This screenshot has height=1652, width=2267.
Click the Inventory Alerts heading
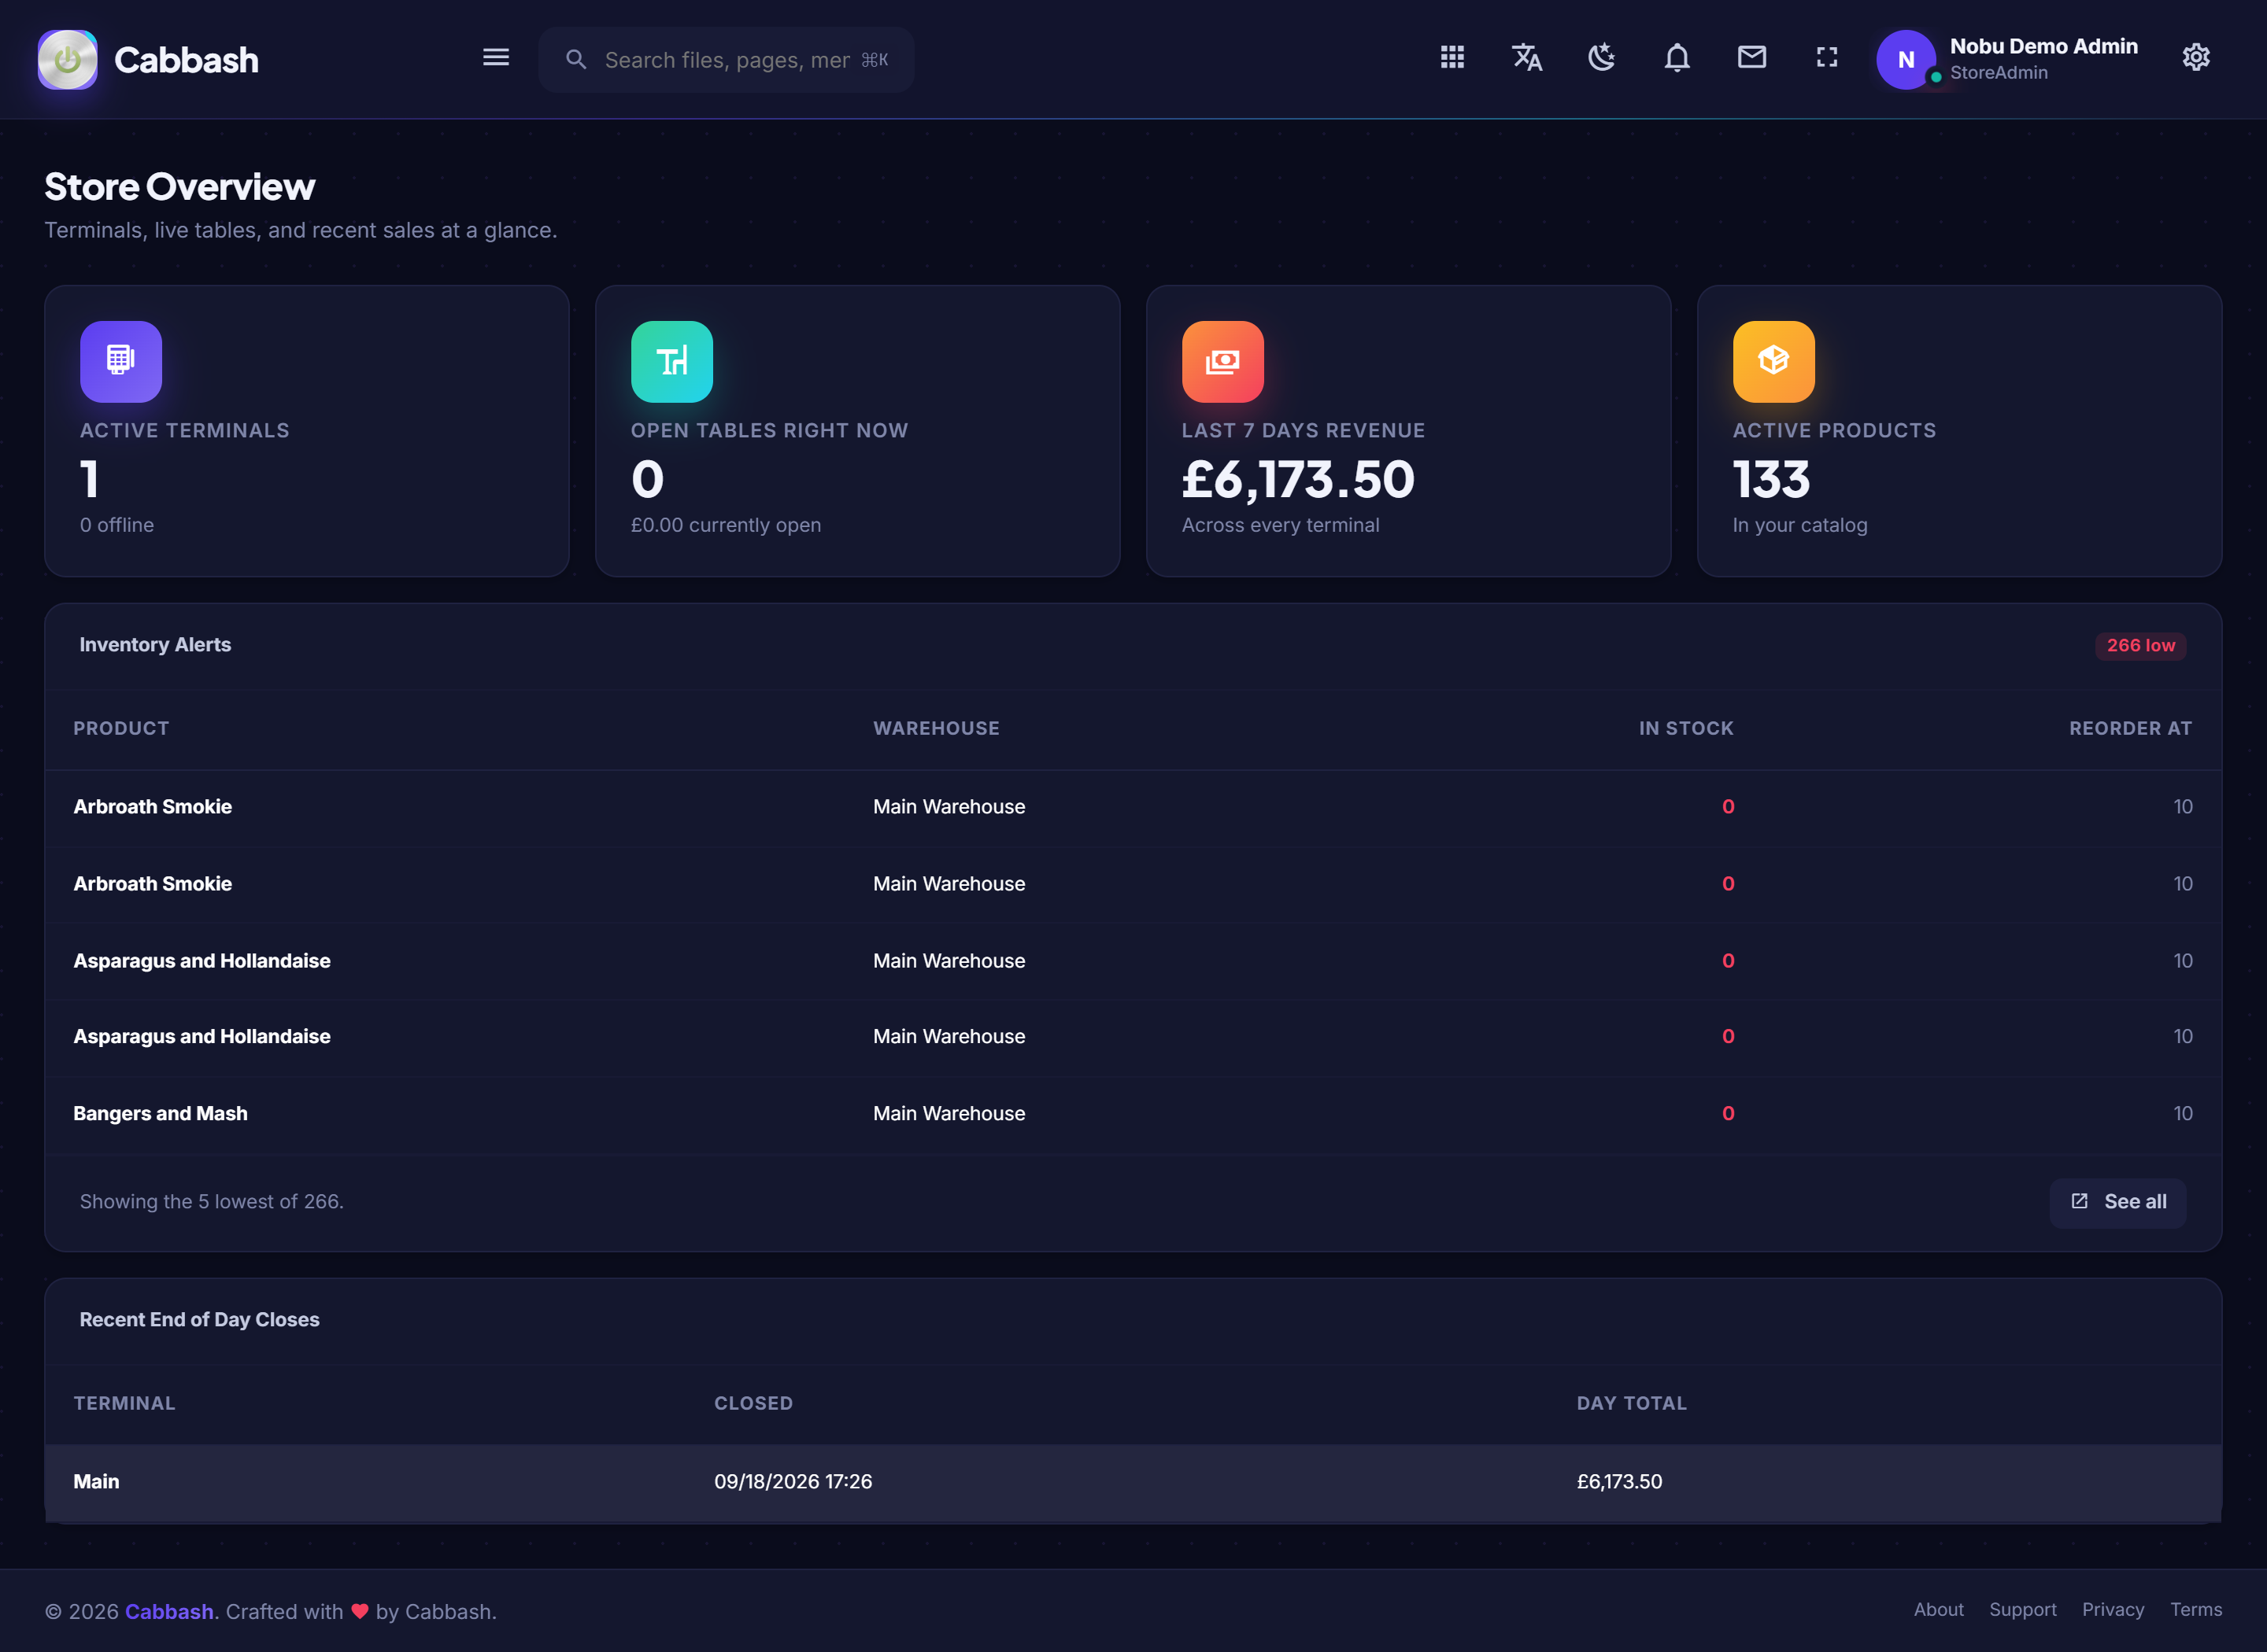155,645
